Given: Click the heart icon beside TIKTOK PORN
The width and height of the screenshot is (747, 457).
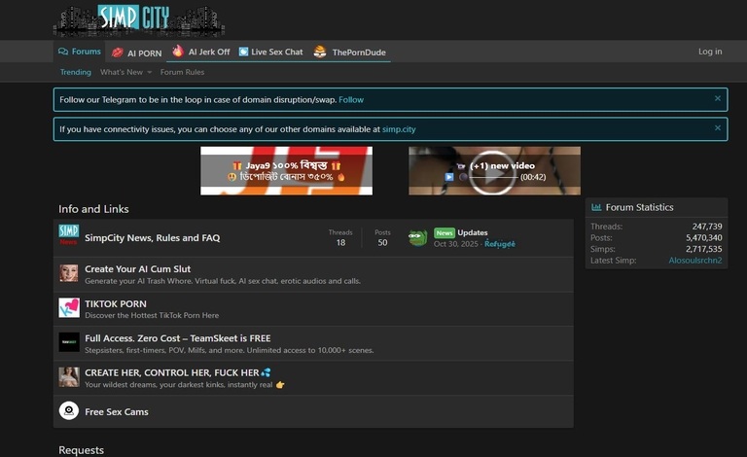Looking at the screenshot, I should coord(69,308).
